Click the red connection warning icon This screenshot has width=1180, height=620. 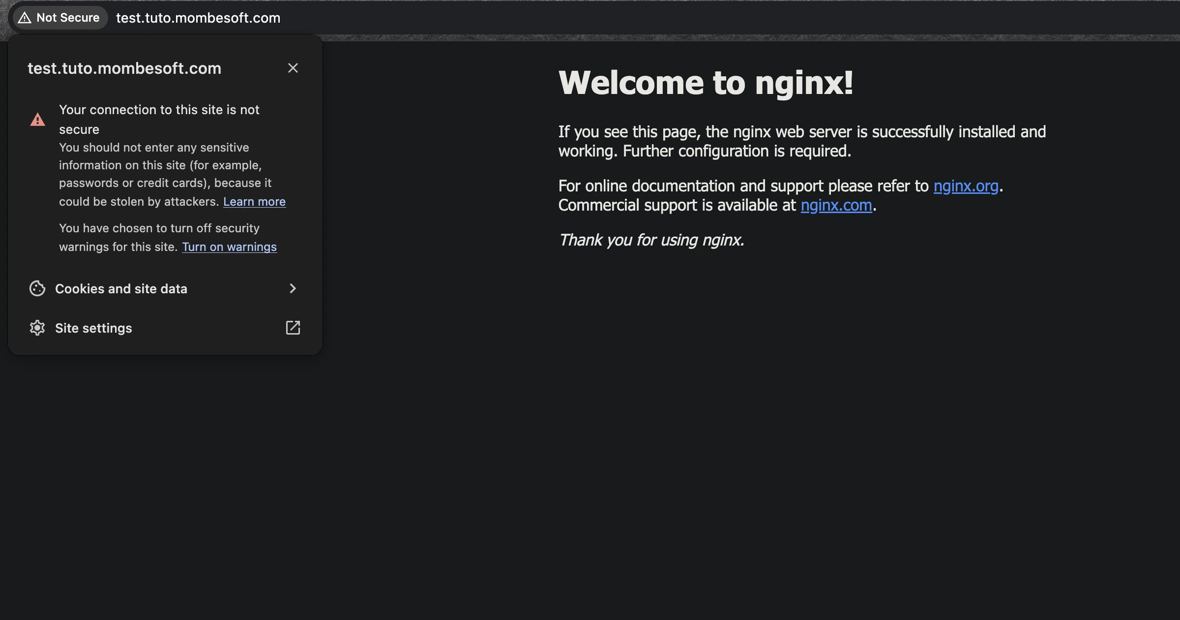[37, 120]
